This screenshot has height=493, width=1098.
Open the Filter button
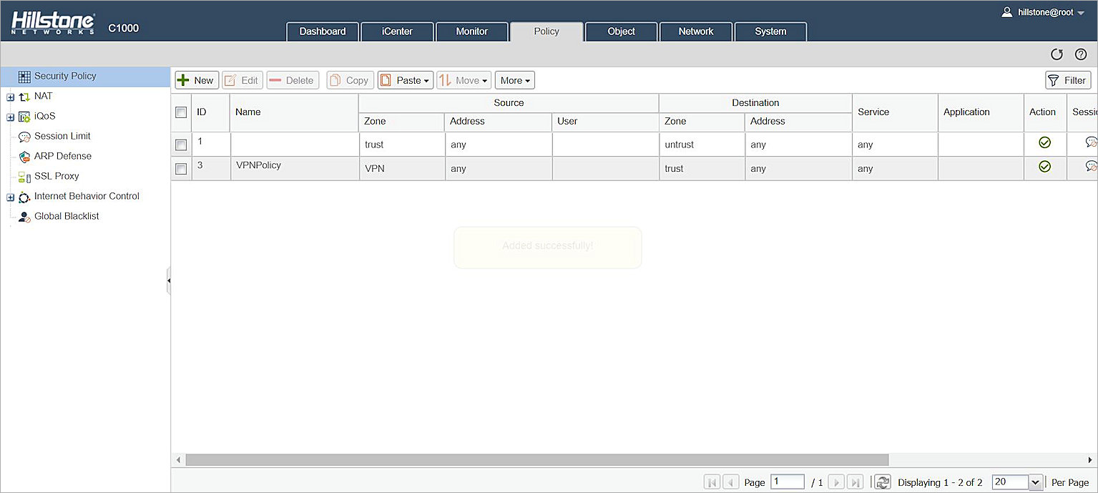(x=1067, y=81)
